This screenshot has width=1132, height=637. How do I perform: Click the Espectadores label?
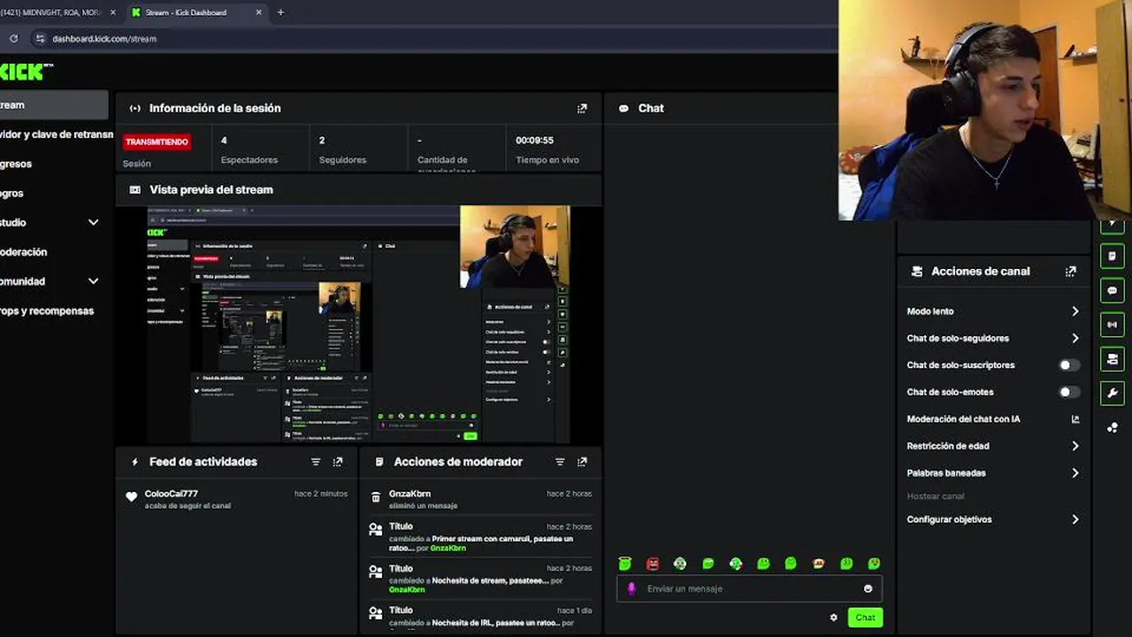click(x=249, y=160)
